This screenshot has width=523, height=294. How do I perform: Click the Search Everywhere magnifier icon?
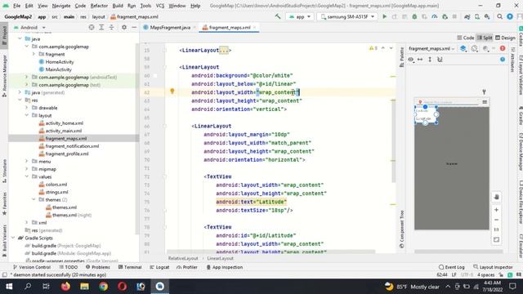(x=499, y=16)
